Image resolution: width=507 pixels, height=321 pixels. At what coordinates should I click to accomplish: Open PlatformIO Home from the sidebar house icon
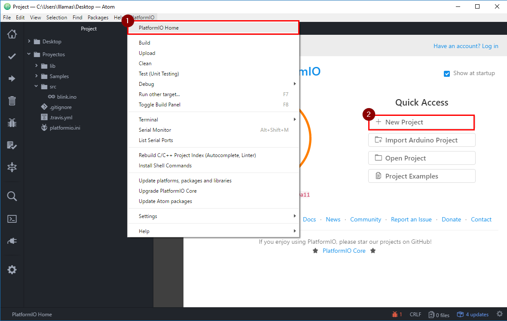point(12,34)
